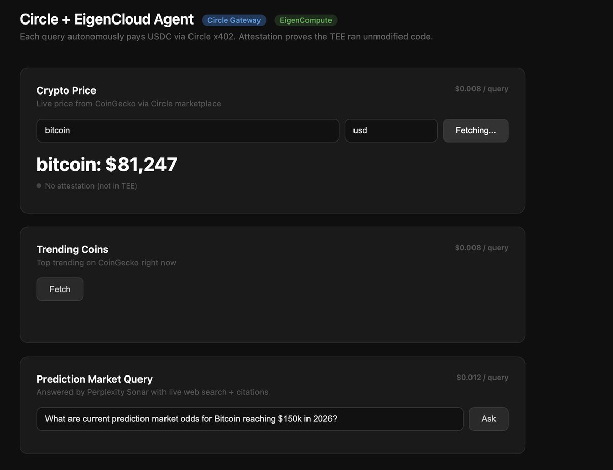Click the bitcoin: $81,247 price result
The width and height of the screenshot is (613, 470).
tap(107, 164)
